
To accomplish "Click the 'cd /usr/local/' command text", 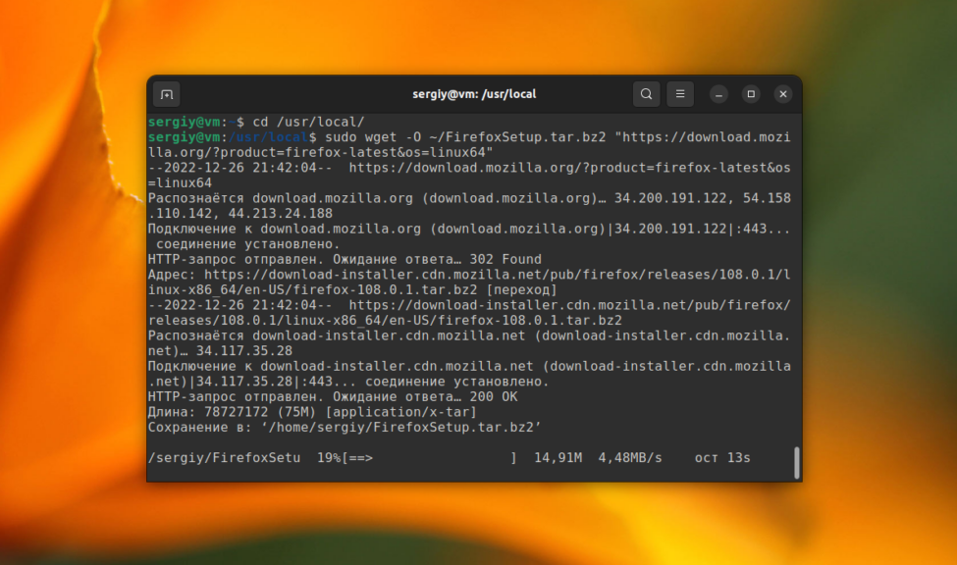I will point(308,122).
